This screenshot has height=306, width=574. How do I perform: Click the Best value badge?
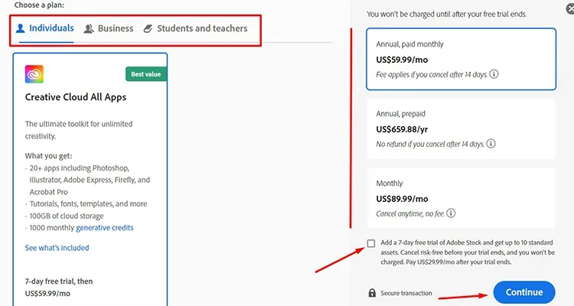[x=145, y=74]
